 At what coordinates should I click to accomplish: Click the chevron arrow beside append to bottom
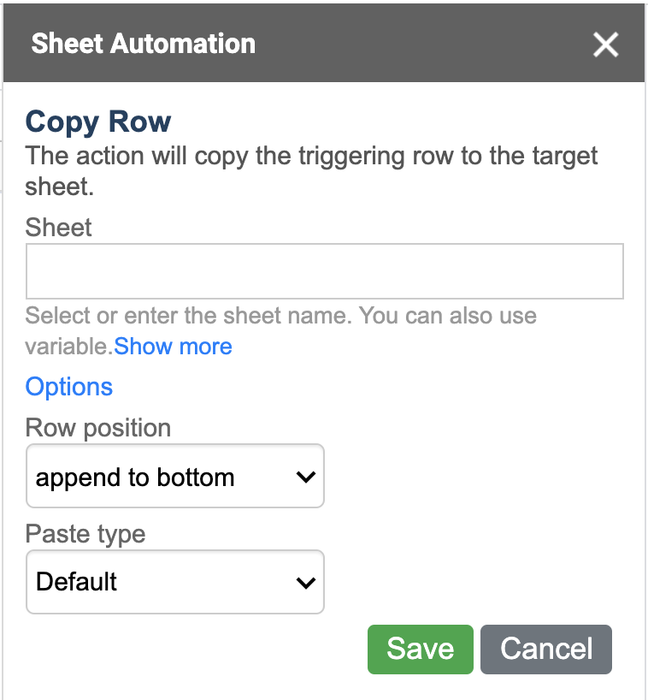(306, 477)
